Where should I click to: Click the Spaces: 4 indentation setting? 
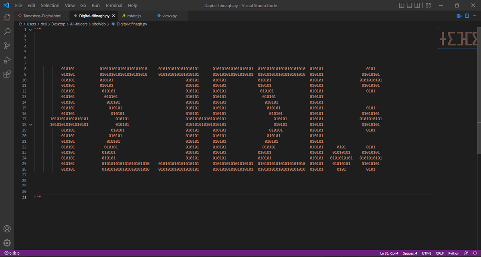coord(410,253)
